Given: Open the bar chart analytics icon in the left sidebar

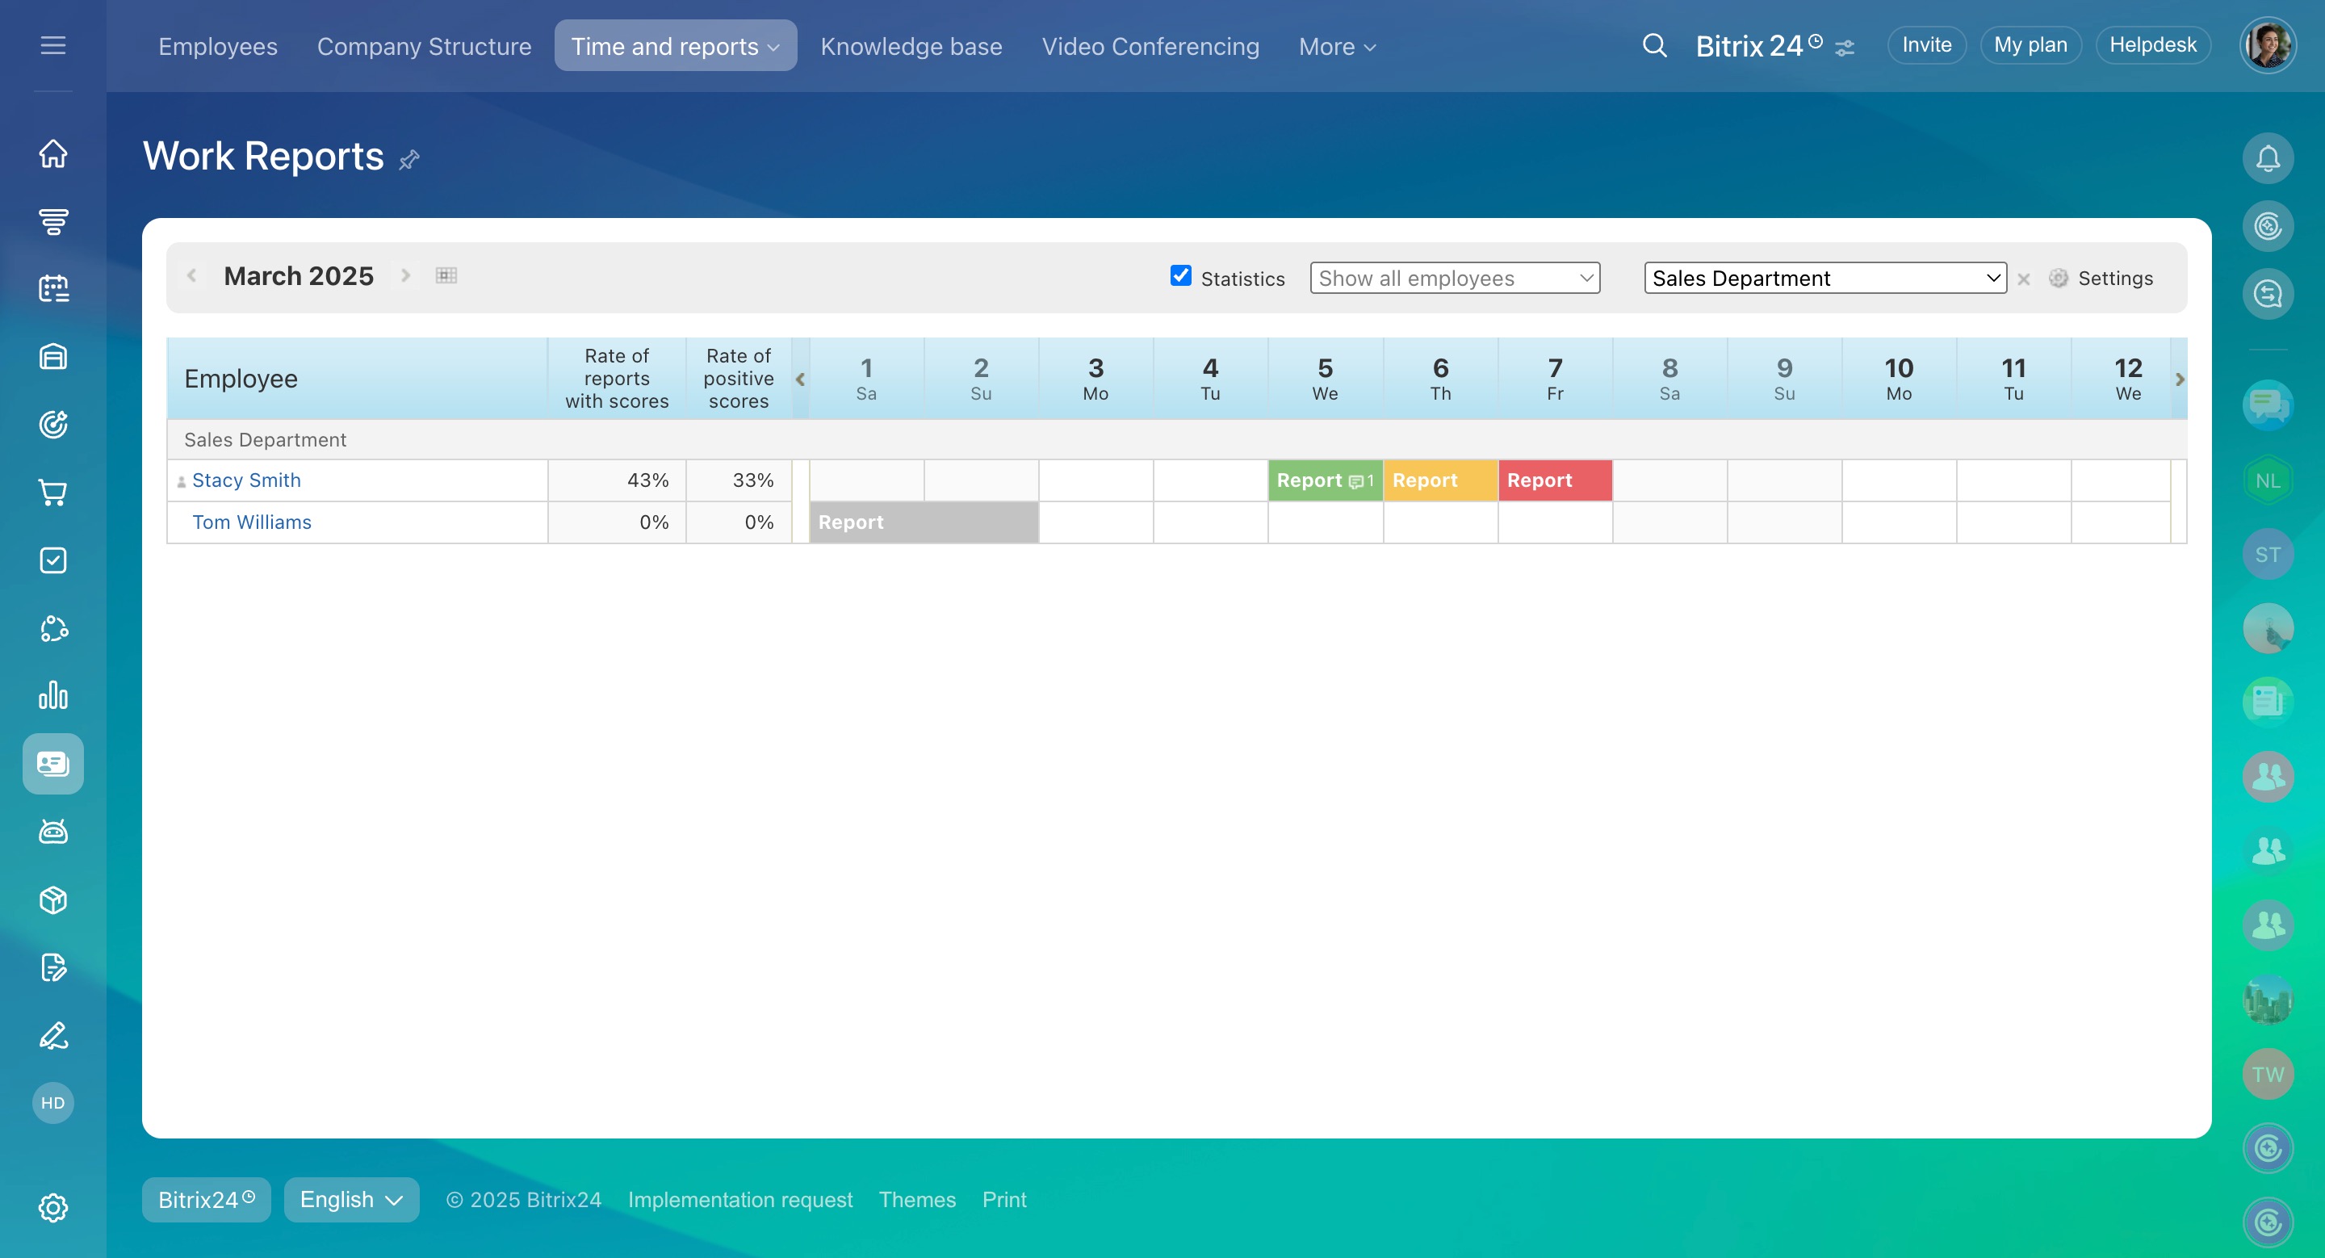Looking at the screenshot, I should tap(53, 696).
